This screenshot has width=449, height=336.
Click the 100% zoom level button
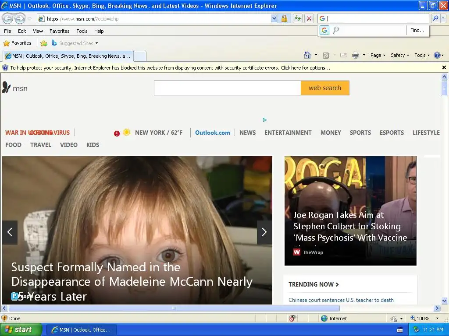tap(420, 318)
